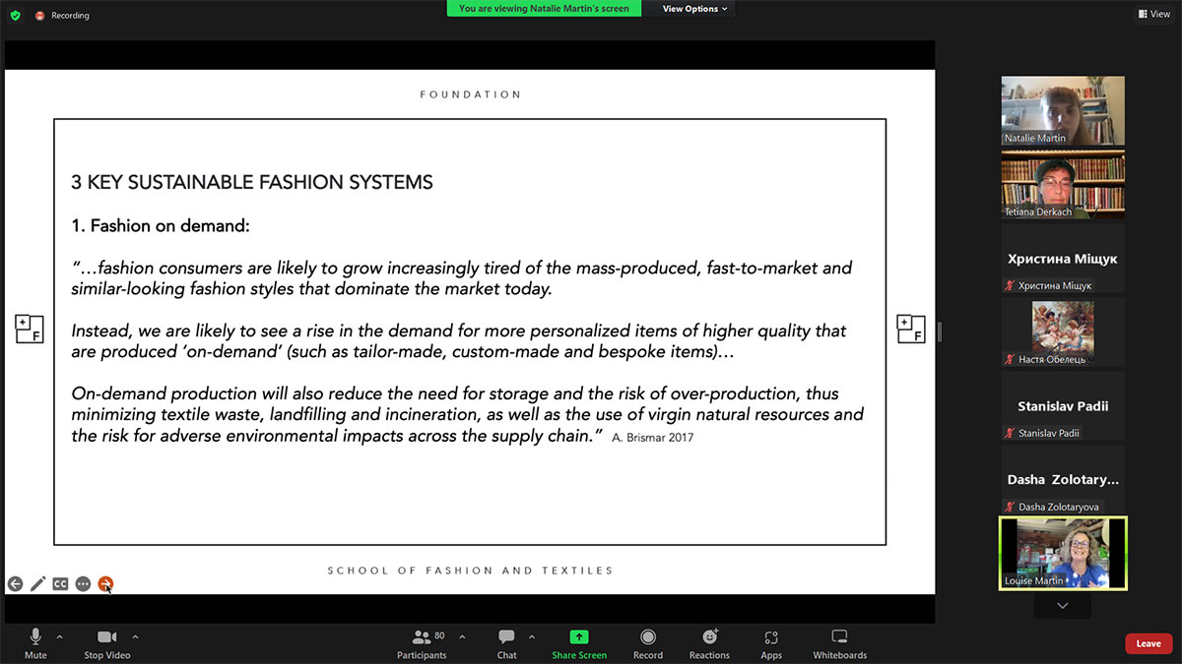This screenshot has width=1182, height=664.
Task: Click the slide logo icon on the right
Action: pos(911,330)
